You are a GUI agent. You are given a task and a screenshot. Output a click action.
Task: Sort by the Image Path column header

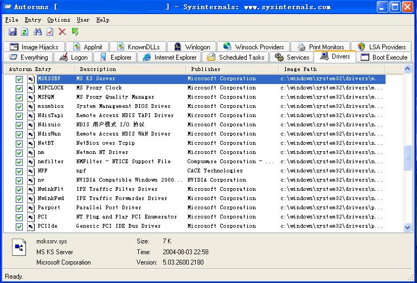pyautogui.click(x=300, y=69)
